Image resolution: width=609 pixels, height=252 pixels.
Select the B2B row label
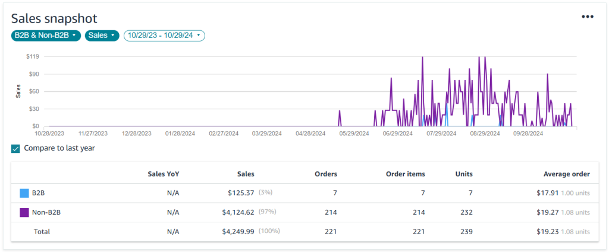tap(39, 193)
